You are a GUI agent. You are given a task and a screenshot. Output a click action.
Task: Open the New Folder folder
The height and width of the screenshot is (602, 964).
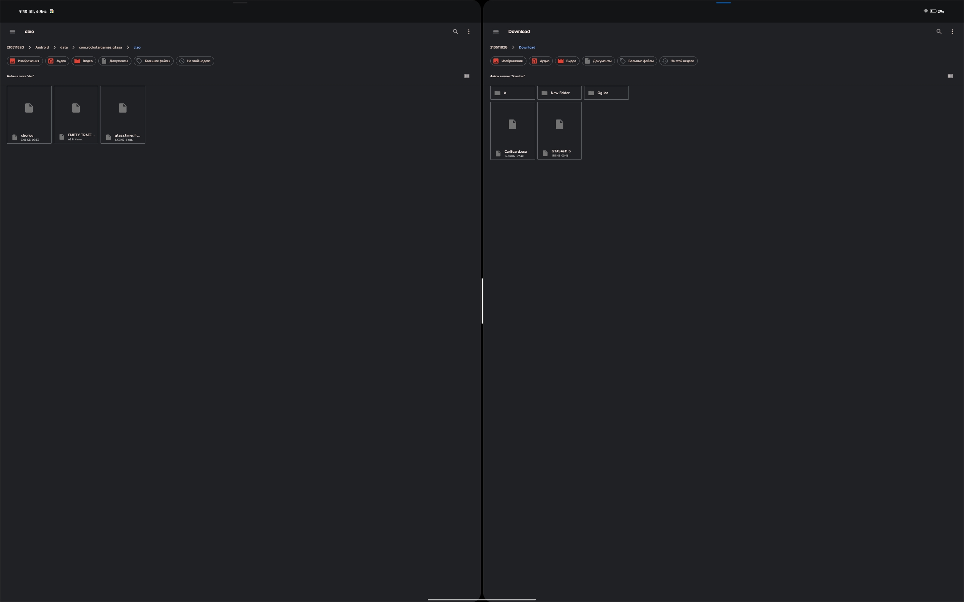[559, 93]
